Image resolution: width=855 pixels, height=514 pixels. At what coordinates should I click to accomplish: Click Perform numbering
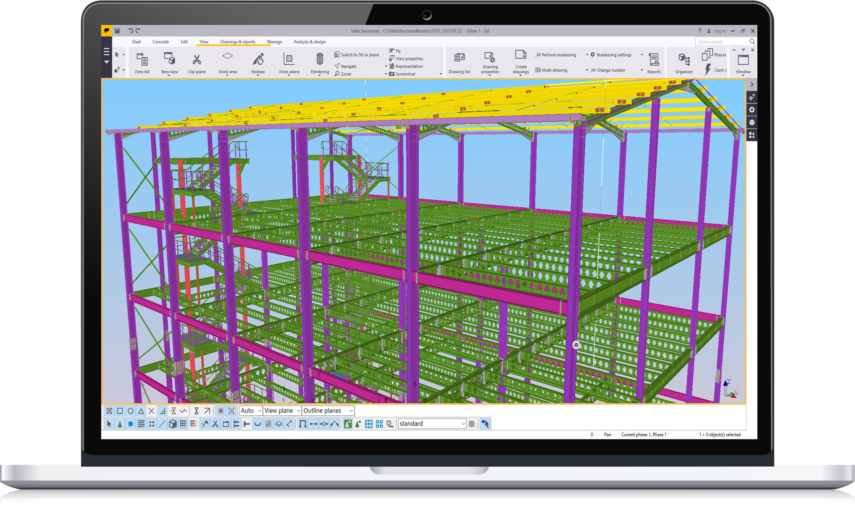point(556,55)
